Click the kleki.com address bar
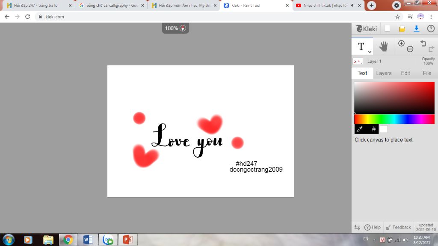Screen dimensions: 438x246 (215, 17)
